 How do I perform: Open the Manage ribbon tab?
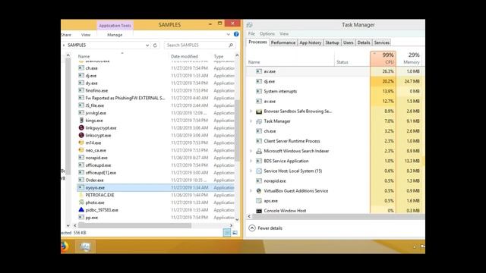pos(115,35)
